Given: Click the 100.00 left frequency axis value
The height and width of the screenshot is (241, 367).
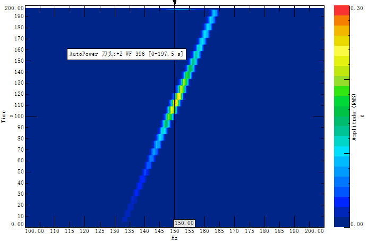Looking at the screenshot, I should 35,231.
